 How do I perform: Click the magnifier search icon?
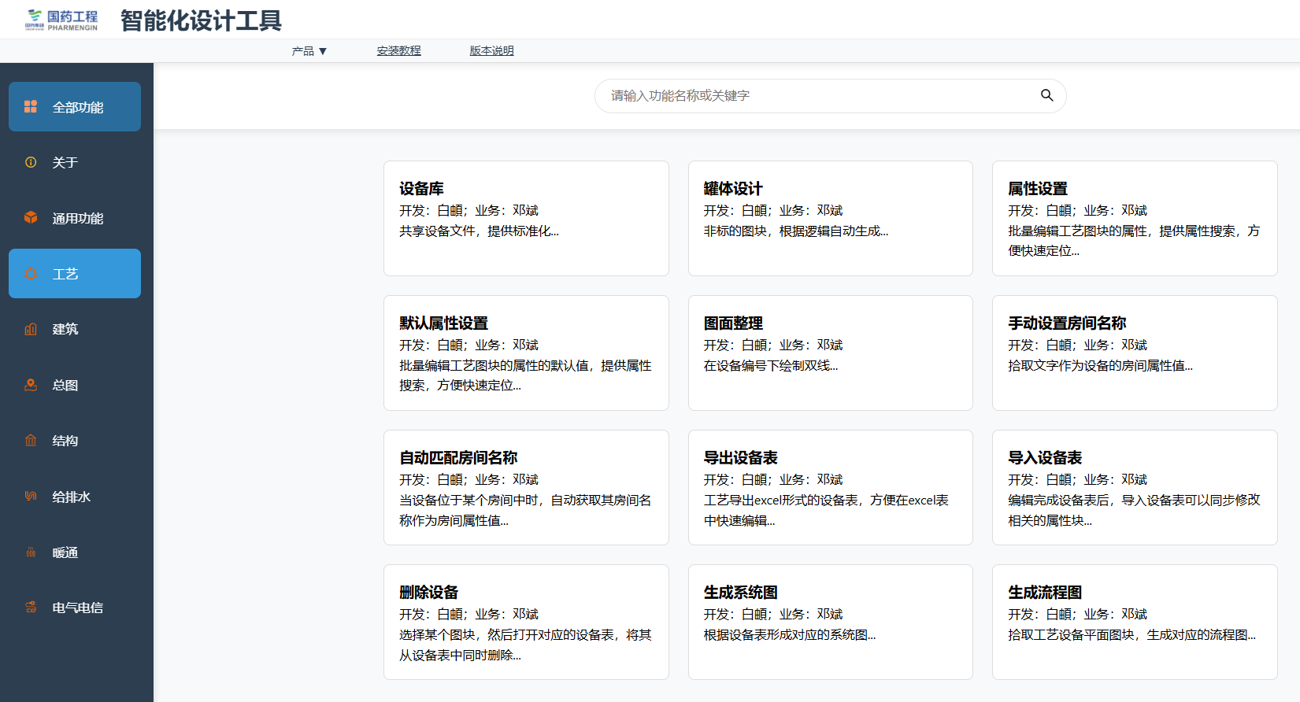coord(1046,95)
